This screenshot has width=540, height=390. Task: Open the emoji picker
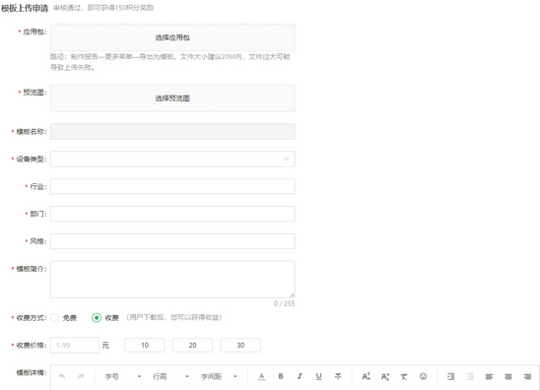(424, 376)
